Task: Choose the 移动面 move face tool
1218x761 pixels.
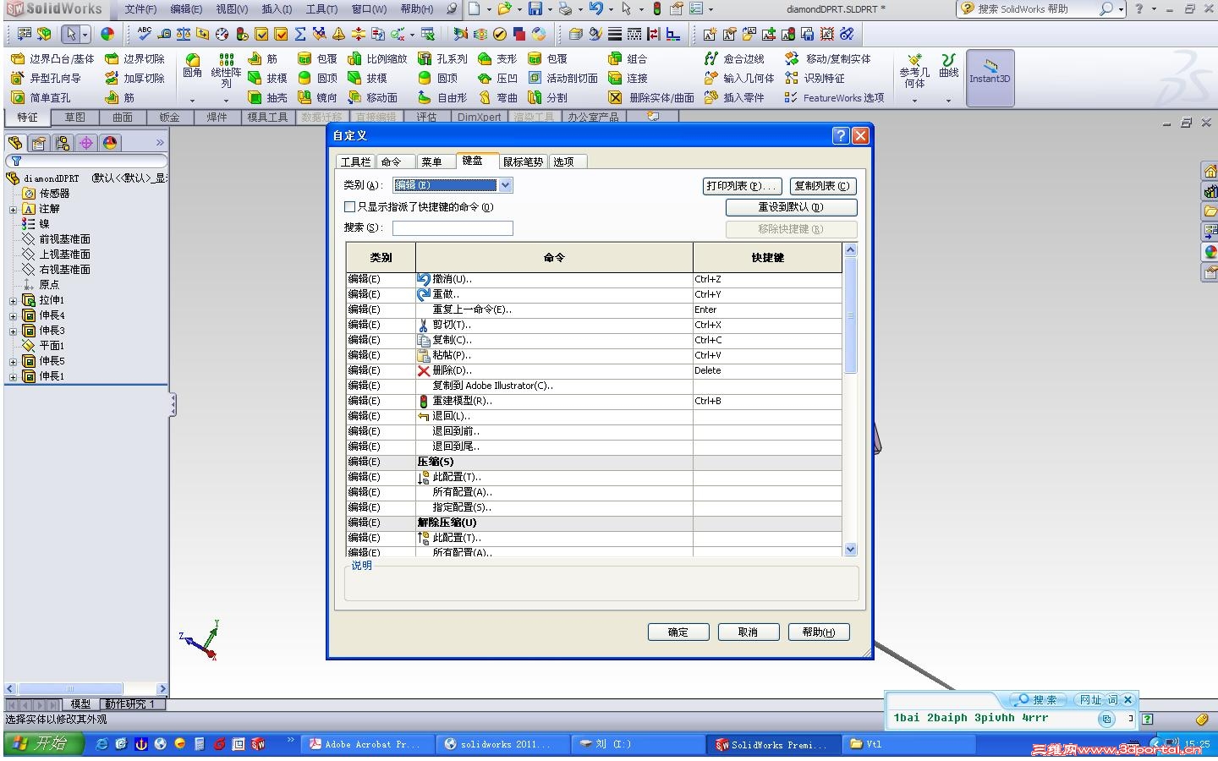Action: pyautogui.click(x=373, y=98)
